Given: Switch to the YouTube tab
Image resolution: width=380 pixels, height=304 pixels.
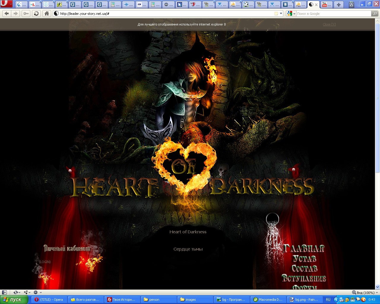Looking at the screenshot, I should 327,4.
